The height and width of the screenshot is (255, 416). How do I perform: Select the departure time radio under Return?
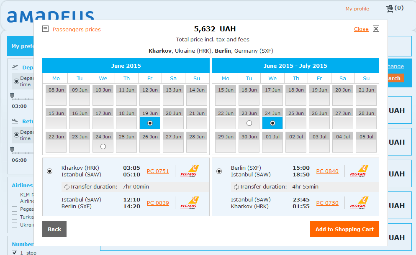(x=16, y=135)
